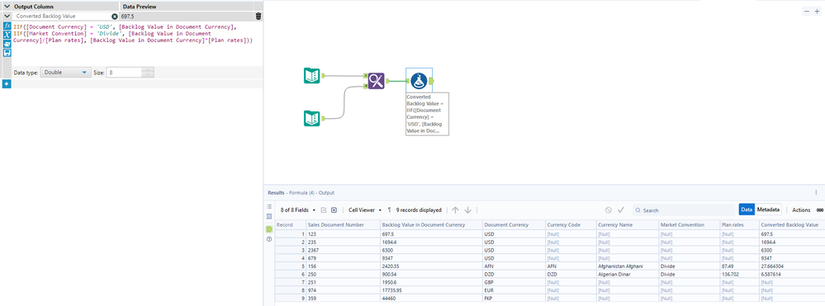Select the GBP document currency cell
The width and height of the screenshot is (825, 306).
point(514,282)
